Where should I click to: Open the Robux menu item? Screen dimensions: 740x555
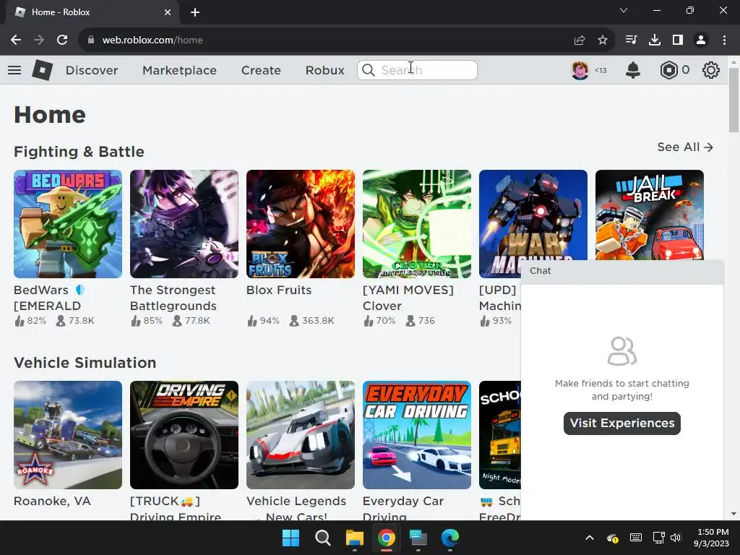[x=324, y=70]
